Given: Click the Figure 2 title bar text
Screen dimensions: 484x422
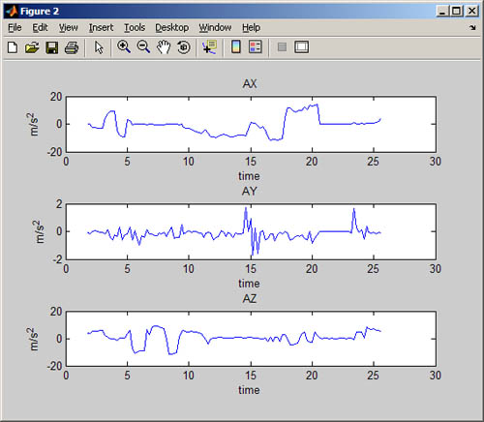Looking at the screenshot, I should pyautogui.click(x=40, y=12).
